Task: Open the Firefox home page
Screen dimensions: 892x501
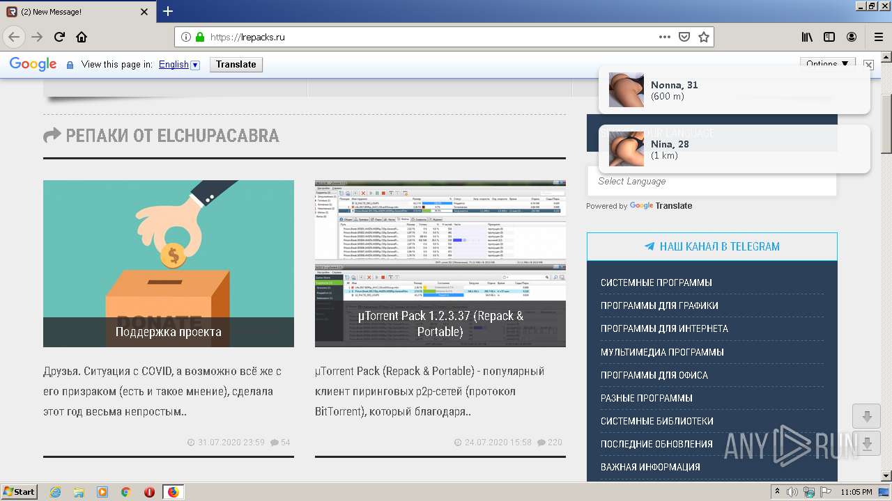Action: pos(82,37)
